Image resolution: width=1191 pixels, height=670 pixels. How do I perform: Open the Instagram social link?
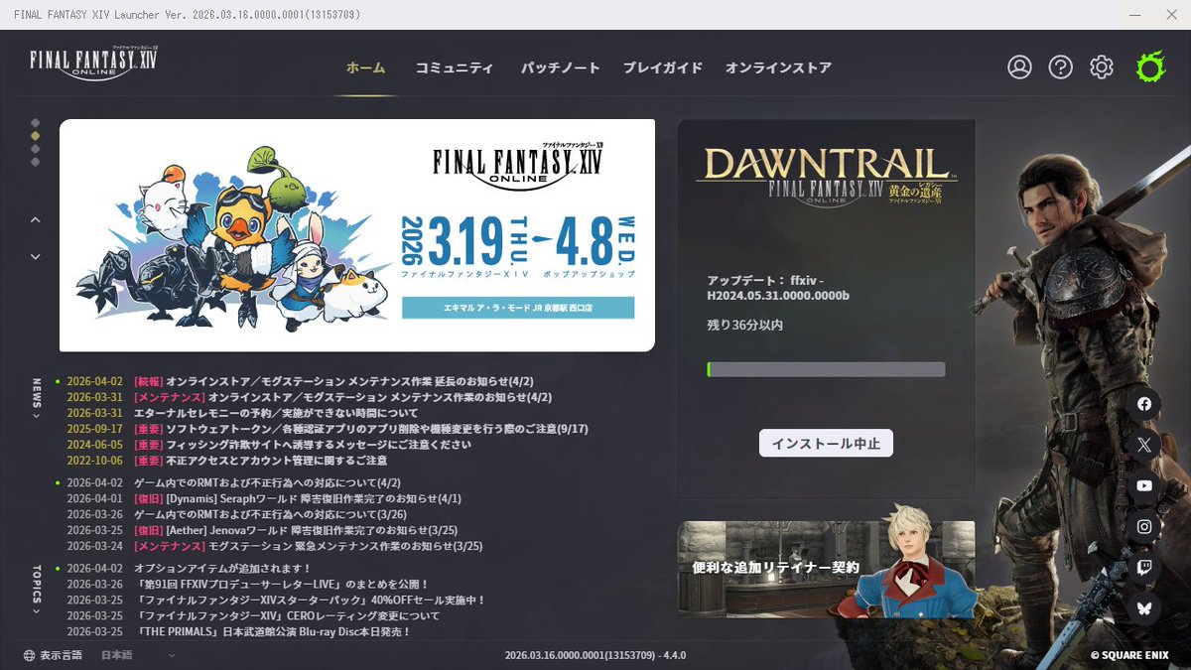[x=1144, y=526]
